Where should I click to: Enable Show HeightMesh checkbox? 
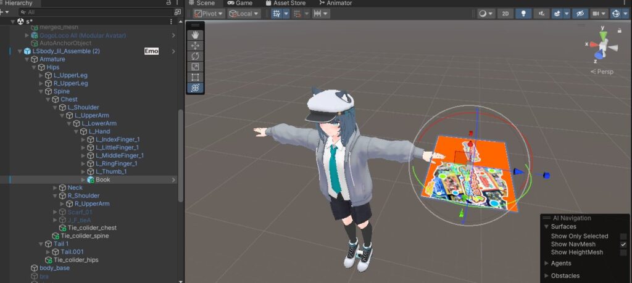tap(623, 252)
